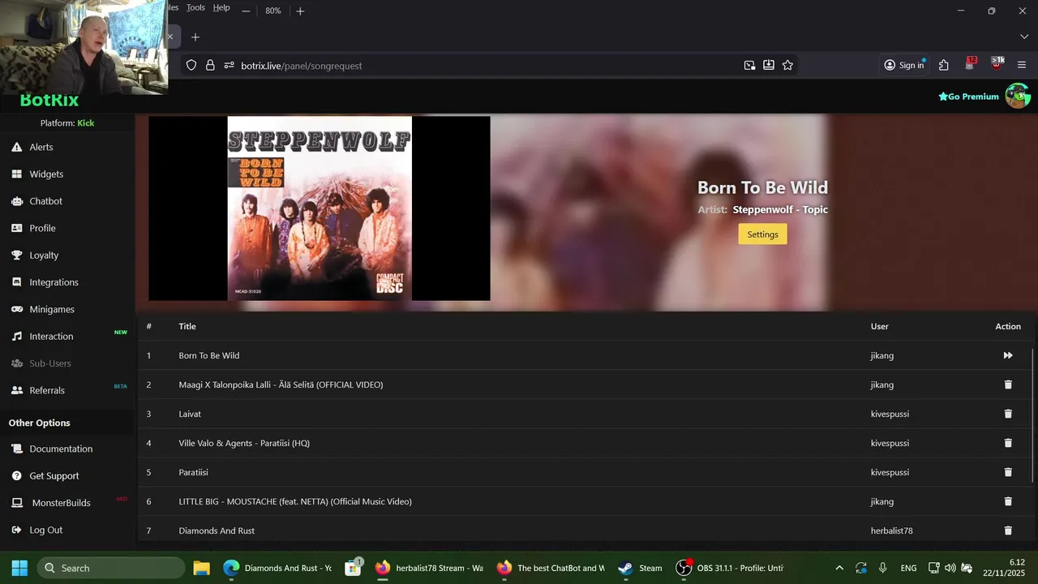This screenshot has height=584, width=1038.
Task: Open a new browser tab
Action: click(x=195, y=37)
